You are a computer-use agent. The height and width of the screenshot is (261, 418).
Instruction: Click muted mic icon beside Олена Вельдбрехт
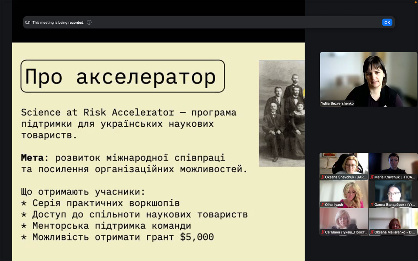(372, 205)
